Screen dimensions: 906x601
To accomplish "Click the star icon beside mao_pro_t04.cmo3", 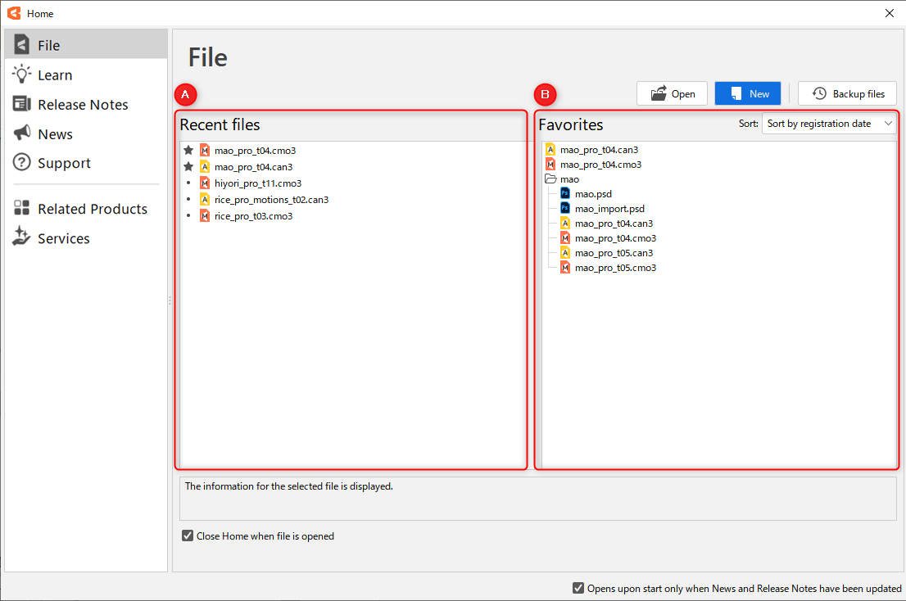I will pyautogui.click(x=188, y=150).
